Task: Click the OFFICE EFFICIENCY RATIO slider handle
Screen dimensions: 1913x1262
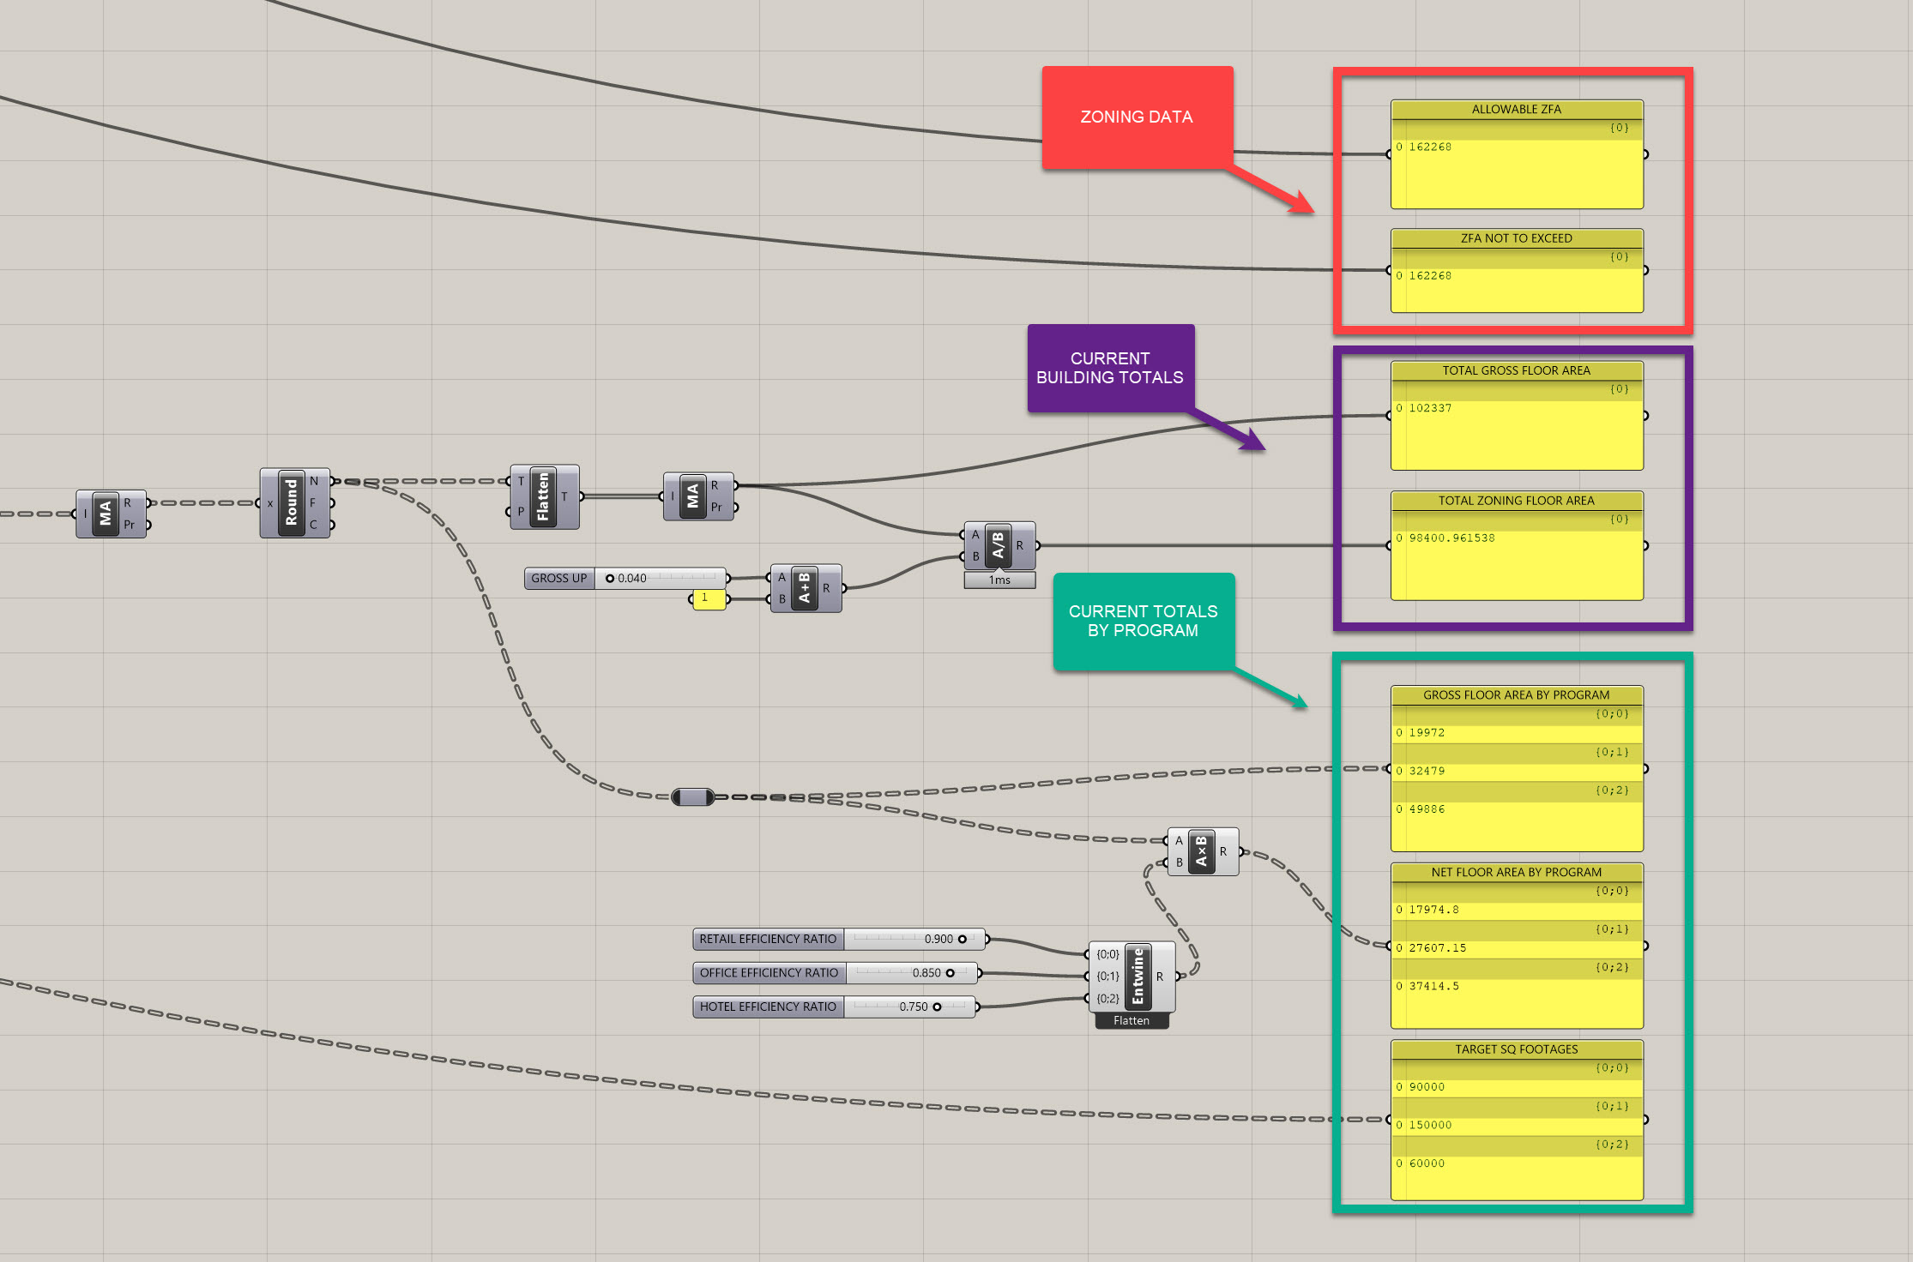Action: [x=950, y=973]
